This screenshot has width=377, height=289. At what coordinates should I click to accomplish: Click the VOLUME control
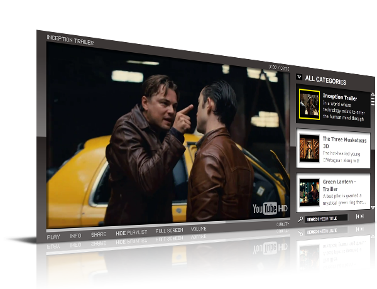(x=199, y=229)
